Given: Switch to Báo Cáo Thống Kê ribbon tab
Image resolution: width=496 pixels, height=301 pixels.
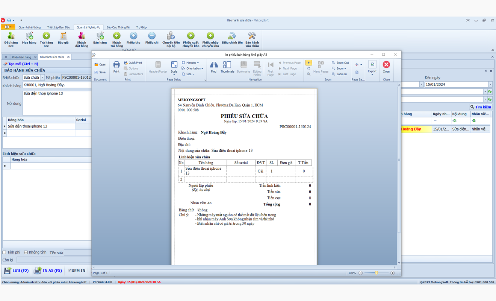Looking at the screenshot, I should coord(118,27).
